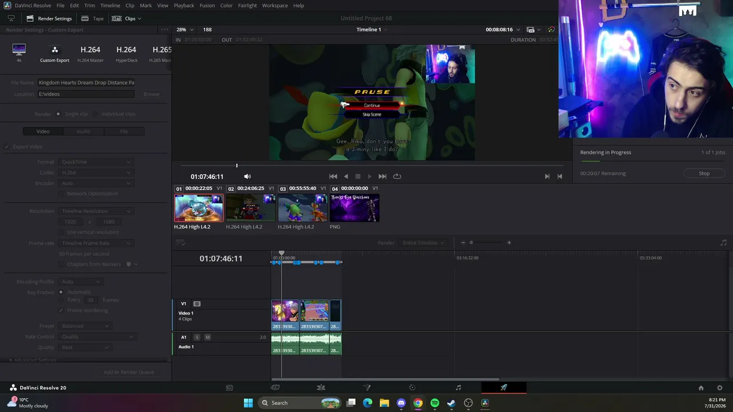Mute the viewer audio speaker icon

pyautogui.click(x=247, y=177)
